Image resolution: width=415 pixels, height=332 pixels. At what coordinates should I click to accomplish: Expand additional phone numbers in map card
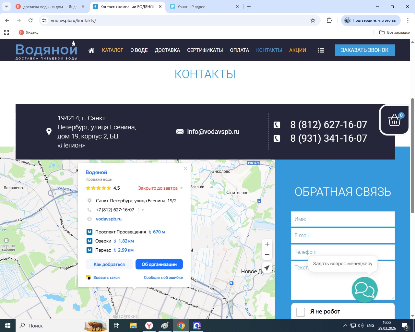pos(141,210)
